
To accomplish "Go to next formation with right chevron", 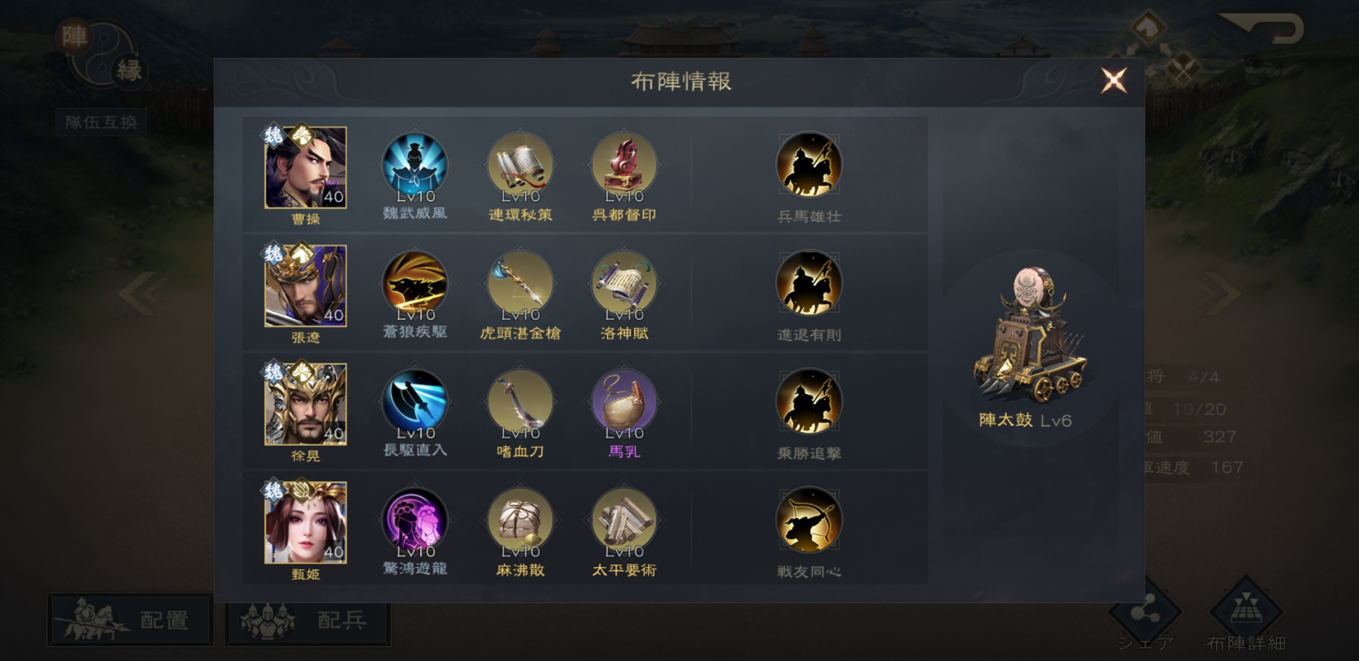I will coord(1219,293).
